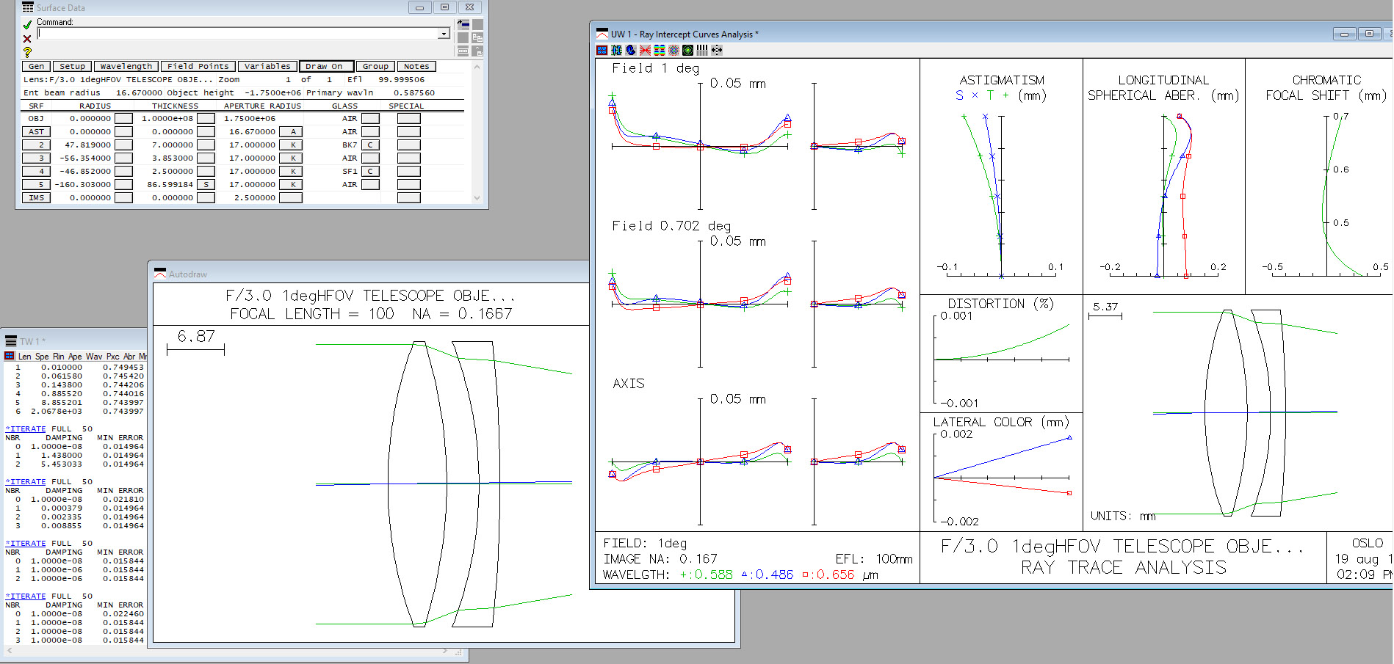Open the Len menu in TW 1 window
The image size is (1394, 664).
click(24, 356)
